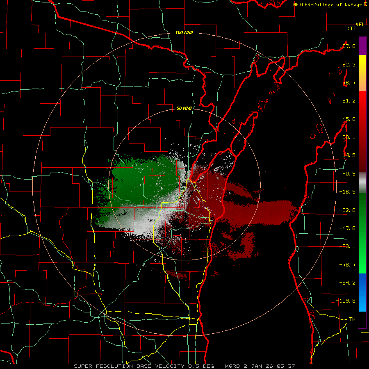
Task: Click the 30.1 value on velocity scale
Action: pyautogui.click(x=349, y=137)
